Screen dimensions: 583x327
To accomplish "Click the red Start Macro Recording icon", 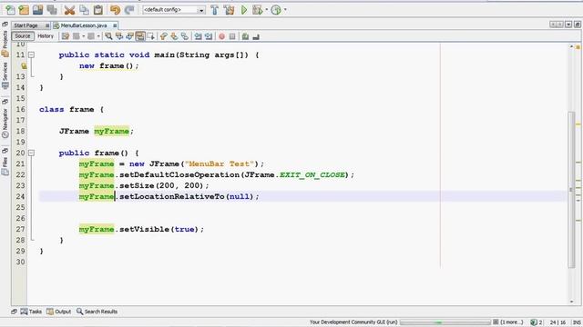I will pos(221,36).
